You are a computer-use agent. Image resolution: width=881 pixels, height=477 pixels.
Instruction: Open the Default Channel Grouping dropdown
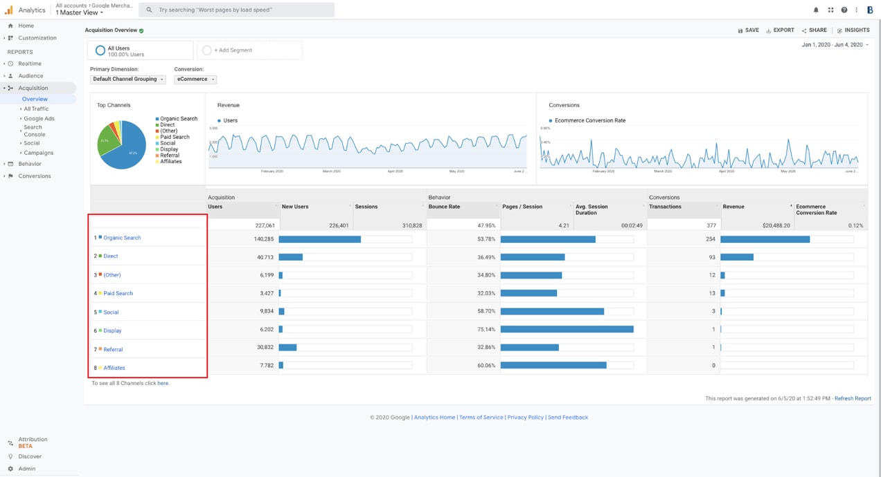(127, 79)
